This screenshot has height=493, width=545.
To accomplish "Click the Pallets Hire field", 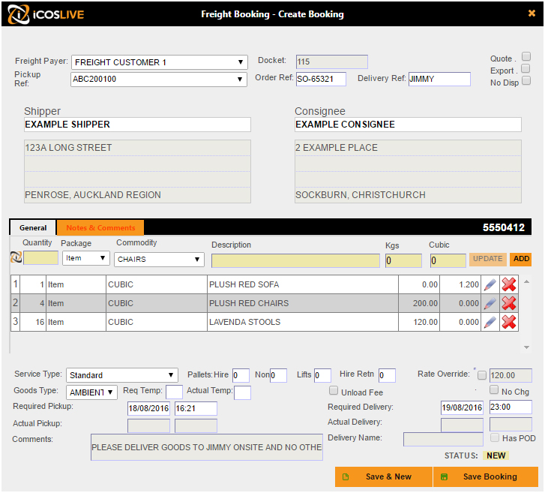I will (x=241, y=375).
